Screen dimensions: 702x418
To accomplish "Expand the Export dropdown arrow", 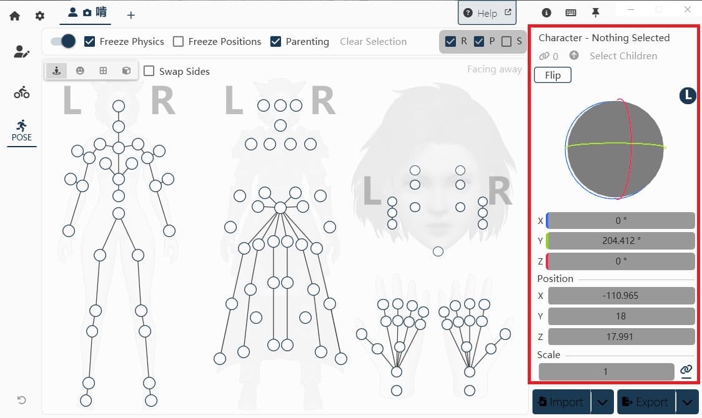I will coord(687,402).
